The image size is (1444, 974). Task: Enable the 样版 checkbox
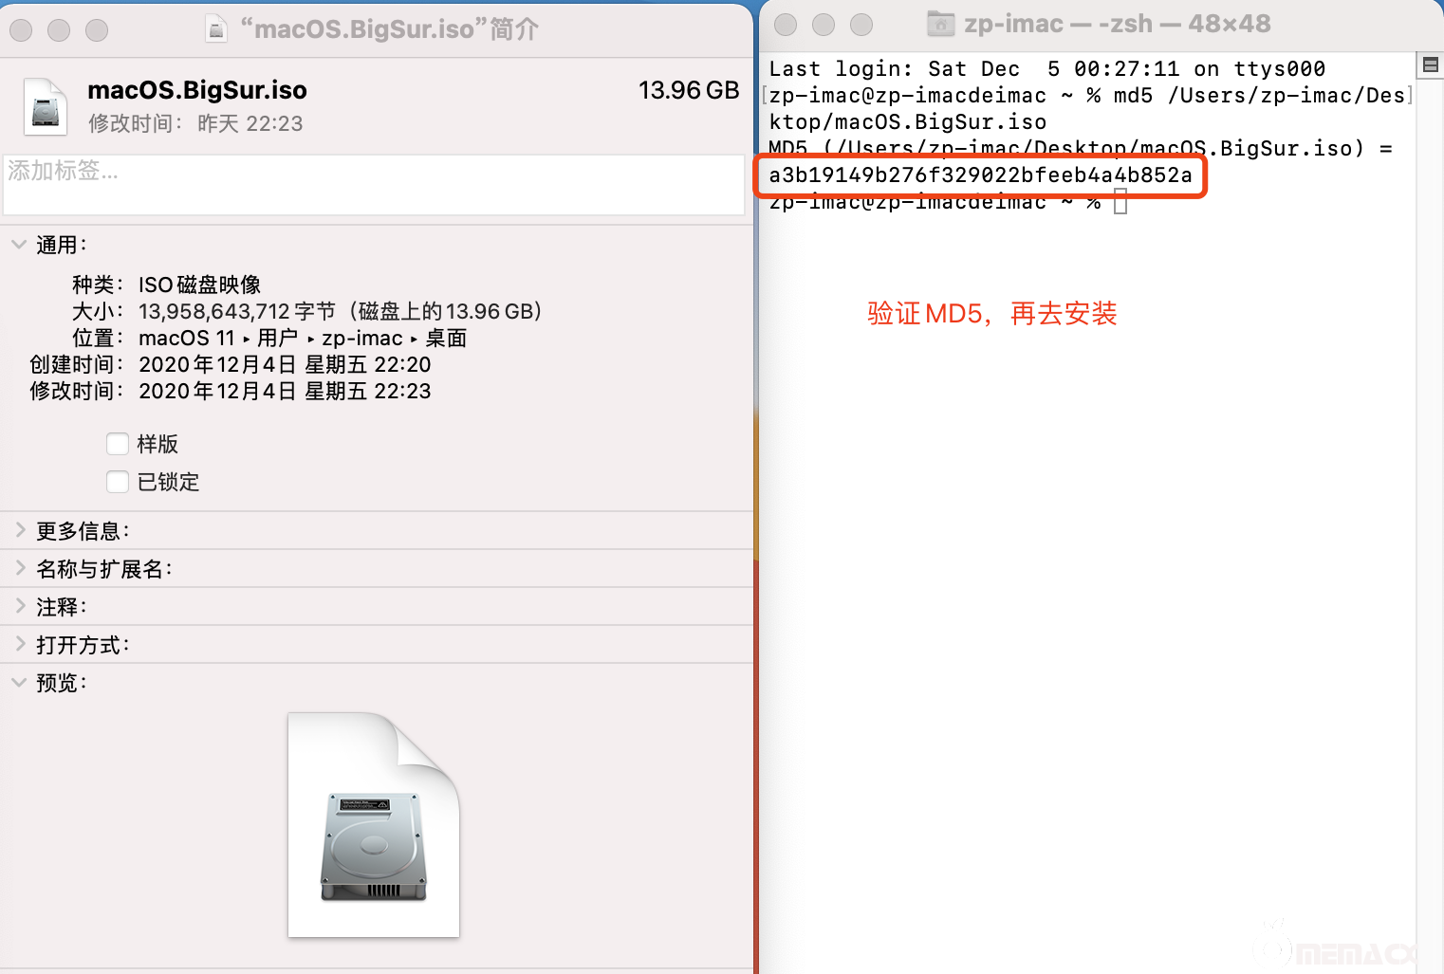118,444
